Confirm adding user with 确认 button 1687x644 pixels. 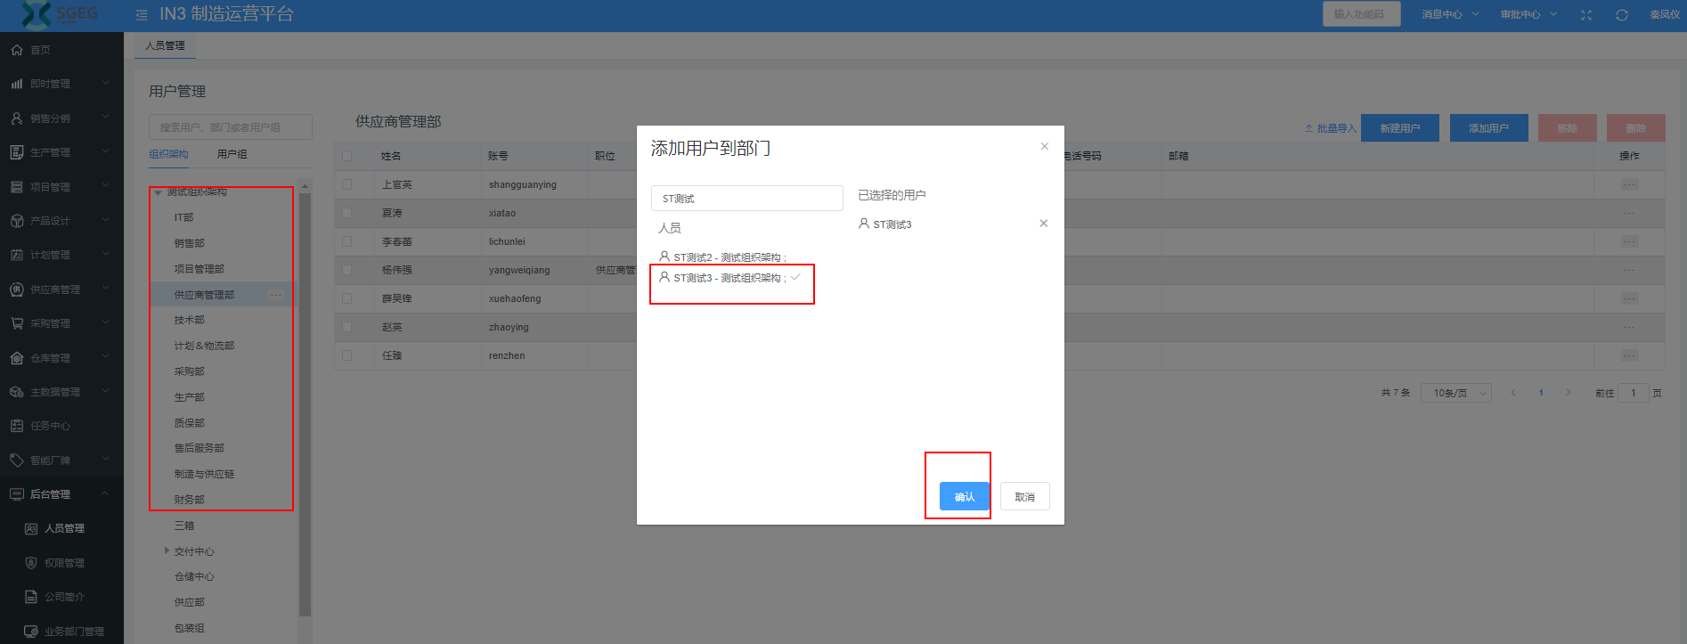pyautogui.click(x=964, y=497)
